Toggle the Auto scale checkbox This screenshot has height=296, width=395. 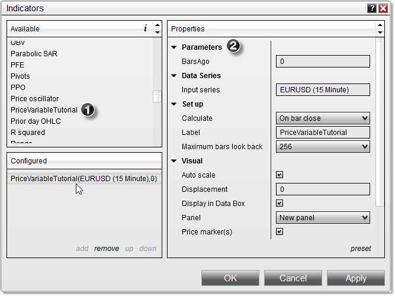[280, 175]
